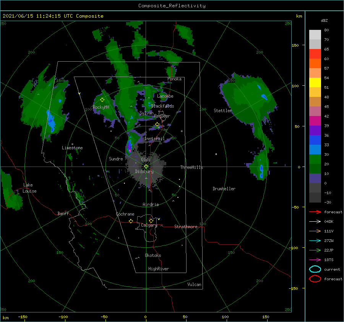Click the dBZ legend heading
This screenshot has height=322, width=344.
click(x=324, y=21)
